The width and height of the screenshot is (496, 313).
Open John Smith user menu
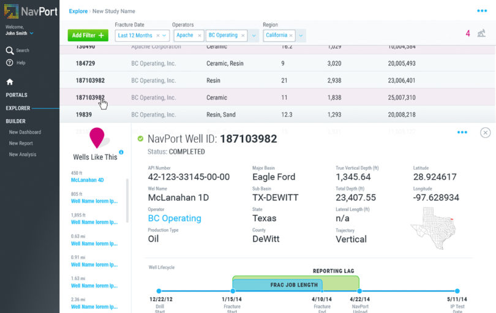point(20,33)
